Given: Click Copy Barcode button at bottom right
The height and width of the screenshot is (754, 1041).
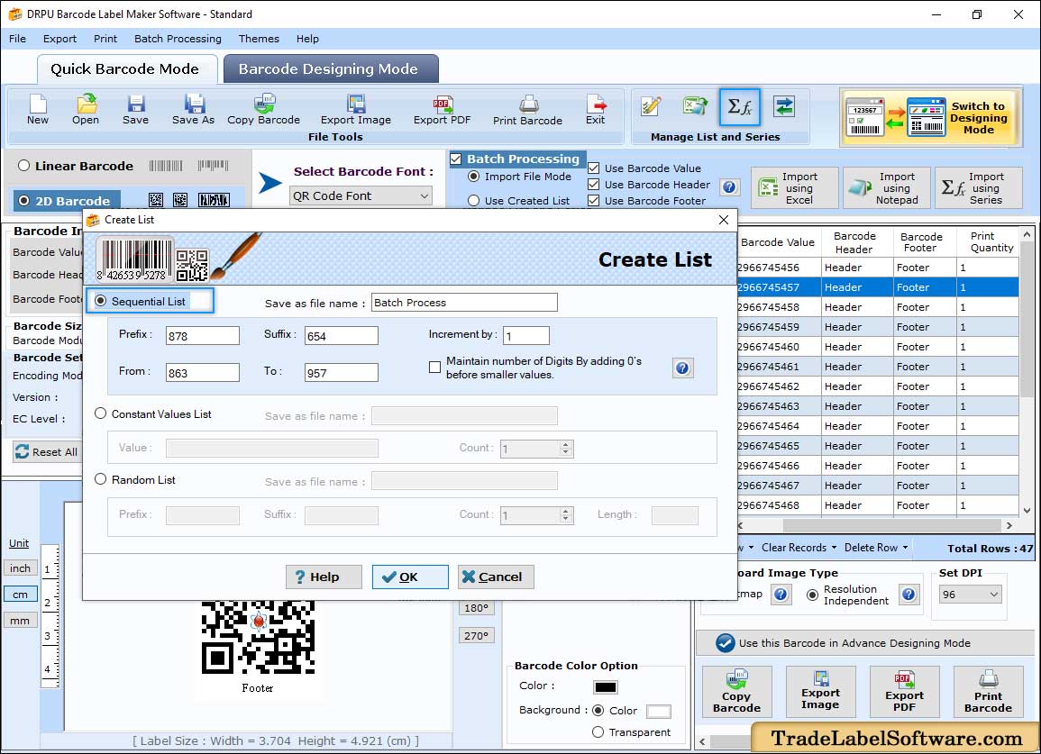Looking at the screenshot, I should [x=737, y=692].
